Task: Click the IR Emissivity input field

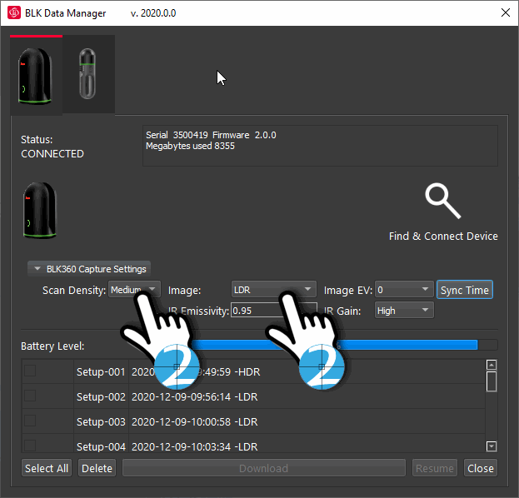Action: [273, 311]
